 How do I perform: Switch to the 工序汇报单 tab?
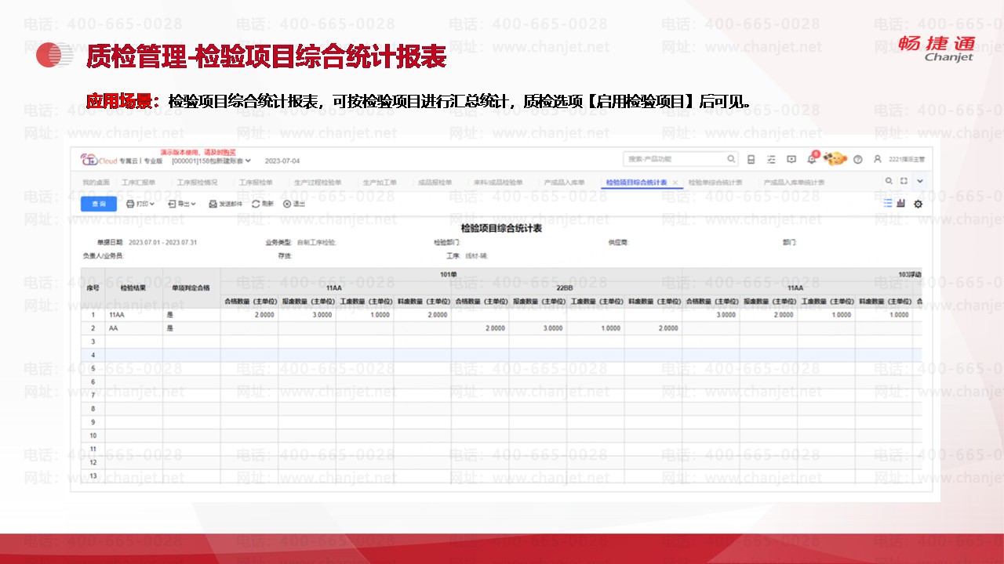point(139,183)
